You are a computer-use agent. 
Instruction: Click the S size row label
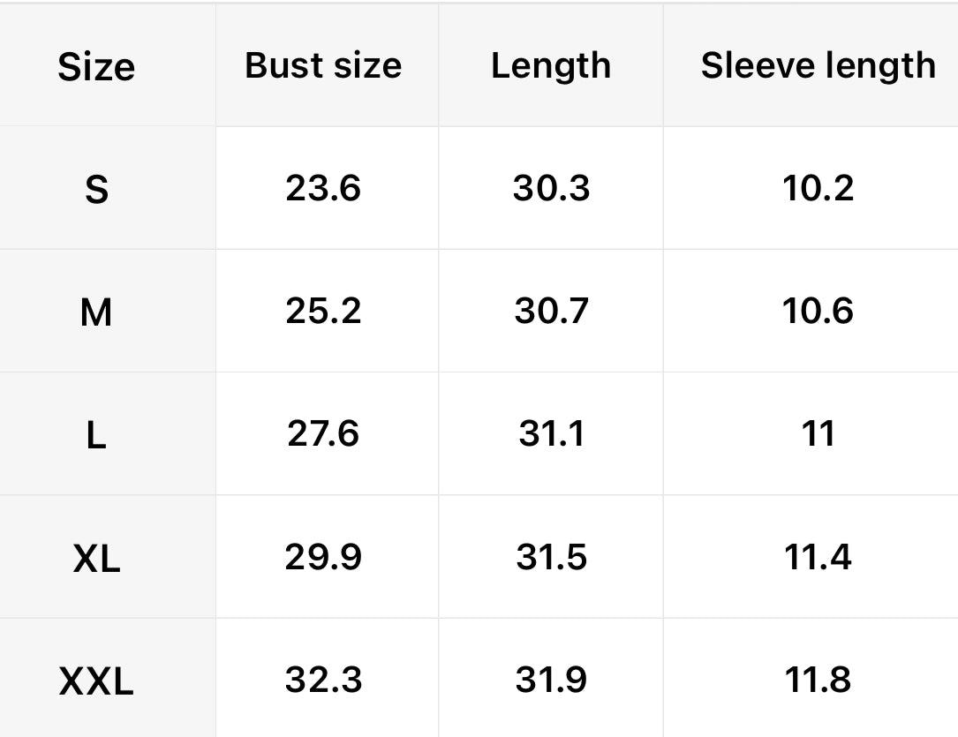[96, 189]
